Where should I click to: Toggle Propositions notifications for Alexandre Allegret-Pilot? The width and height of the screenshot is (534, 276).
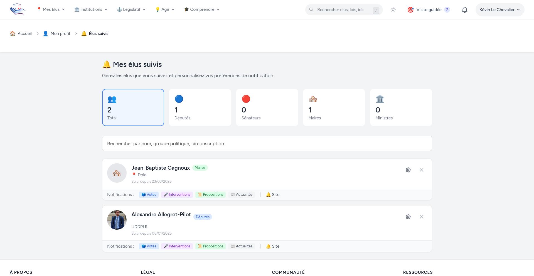click(x=210, y=246)
